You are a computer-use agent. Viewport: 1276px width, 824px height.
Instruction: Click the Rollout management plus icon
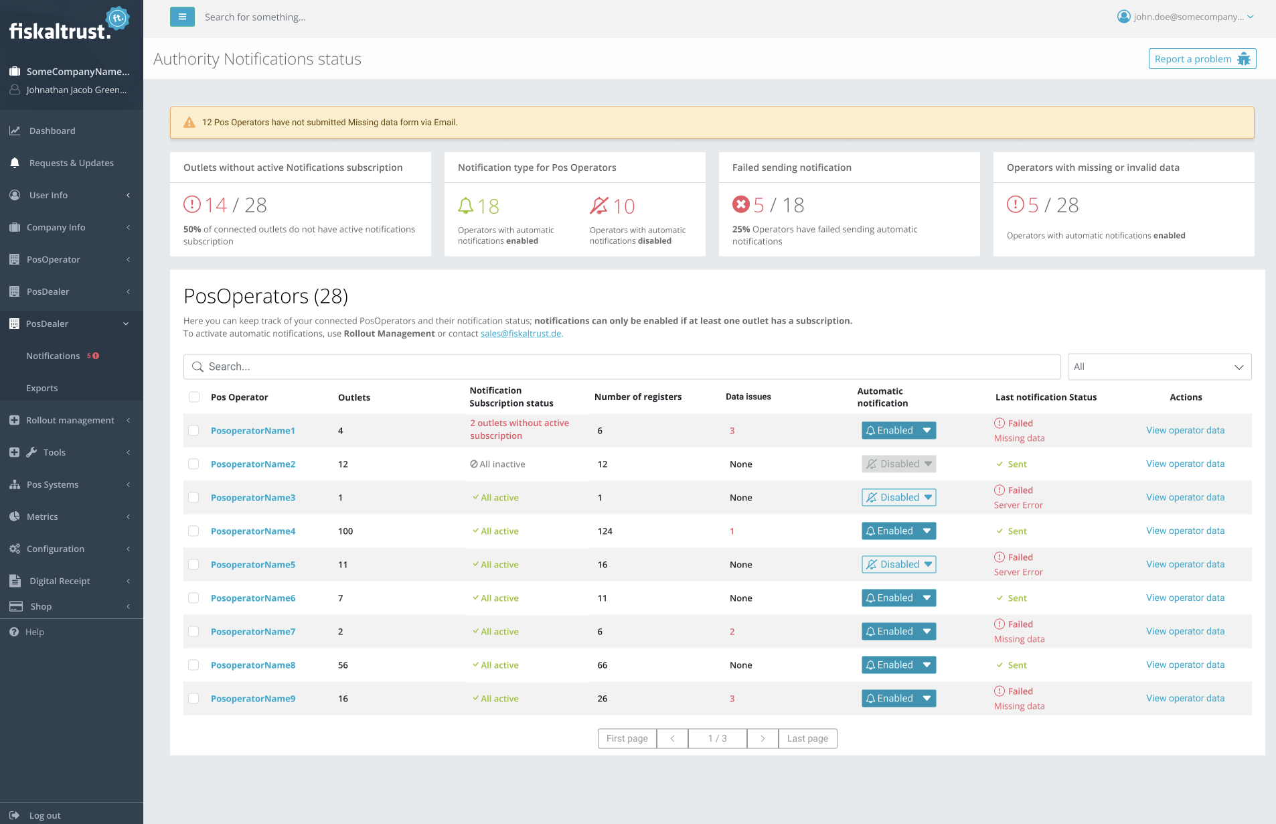tap(14, 420)
